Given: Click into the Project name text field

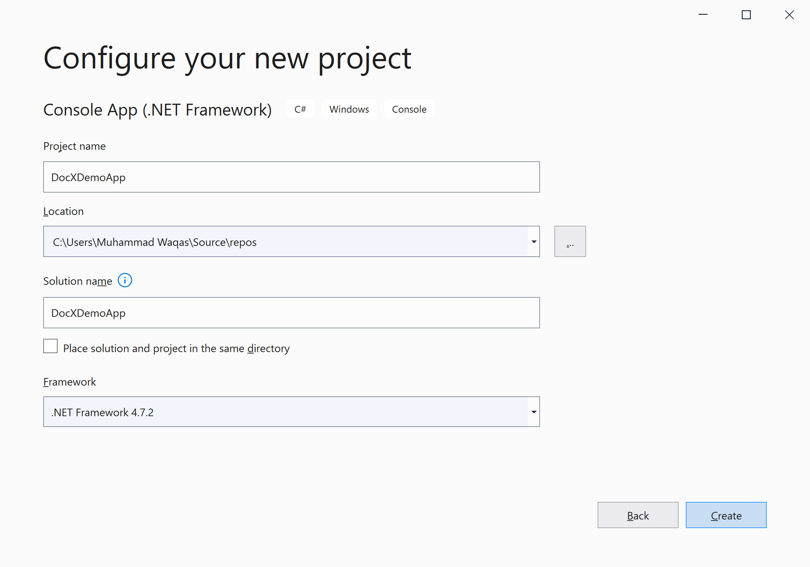Looking at the screenshot, I should [x=291, y=177].
